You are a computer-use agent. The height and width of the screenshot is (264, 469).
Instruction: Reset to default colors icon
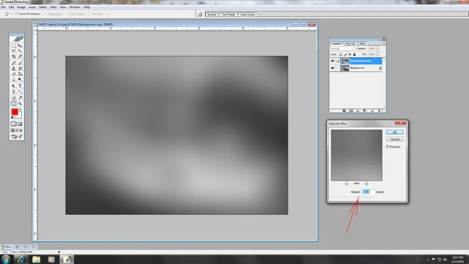point(12,117)
